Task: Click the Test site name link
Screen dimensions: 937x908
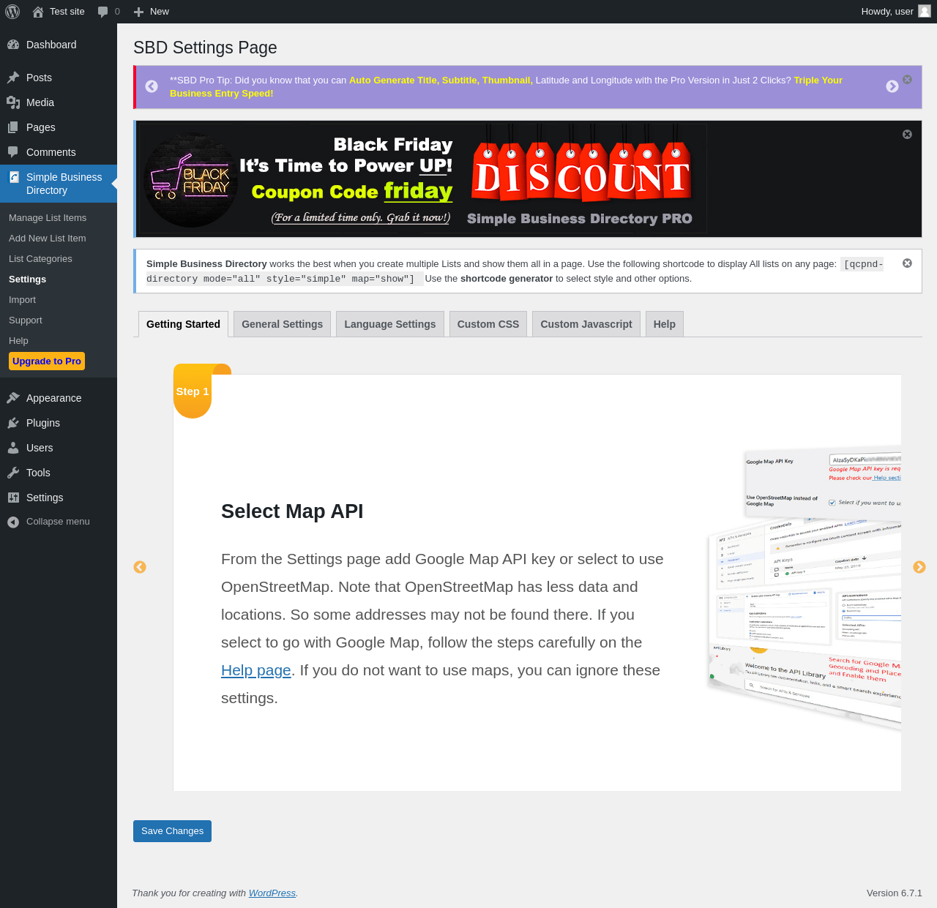Action: tap(67, 12)
